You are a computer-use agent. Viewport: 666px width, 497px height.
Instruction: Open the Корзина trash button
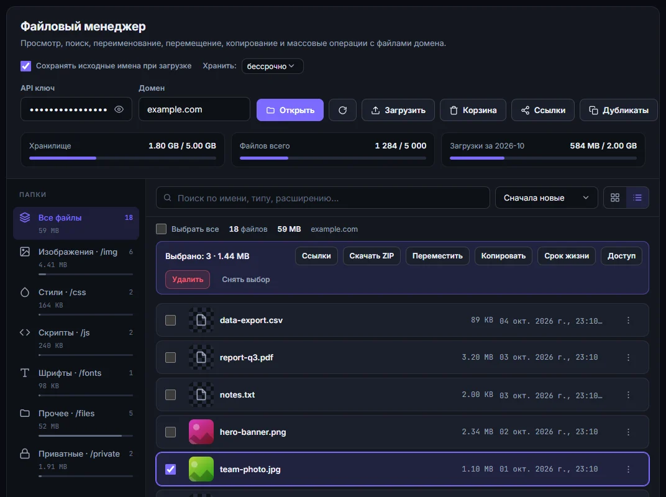coord(473,110)
